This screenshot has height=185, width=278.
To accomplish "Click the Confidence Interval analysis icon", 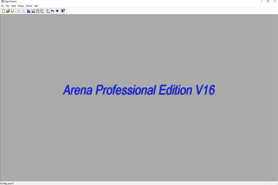I will point(57,11).
